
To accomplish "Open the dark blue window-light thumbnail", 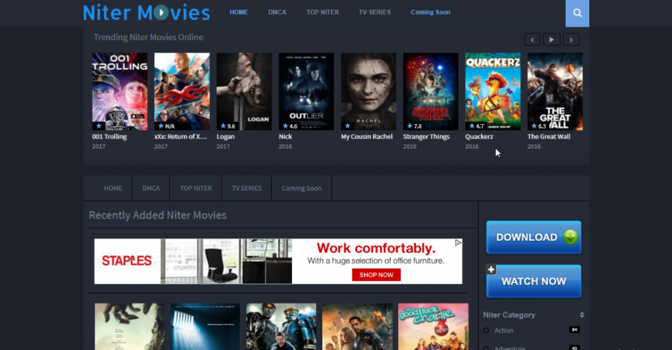I will (205, 327).
